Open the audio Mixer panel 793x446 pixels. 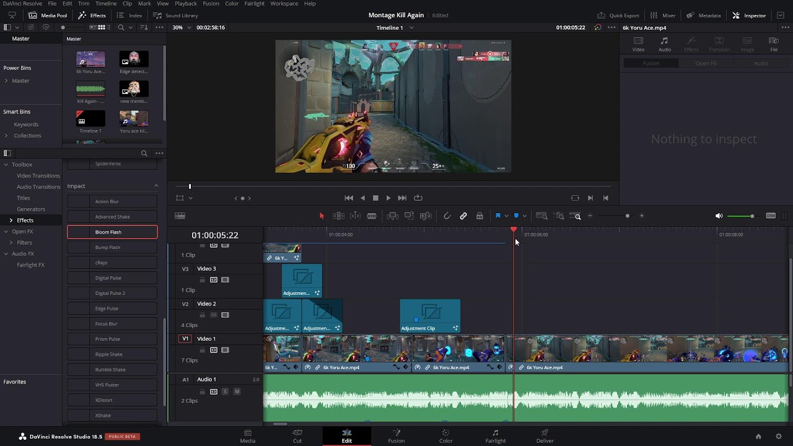[x=664, y=15]
